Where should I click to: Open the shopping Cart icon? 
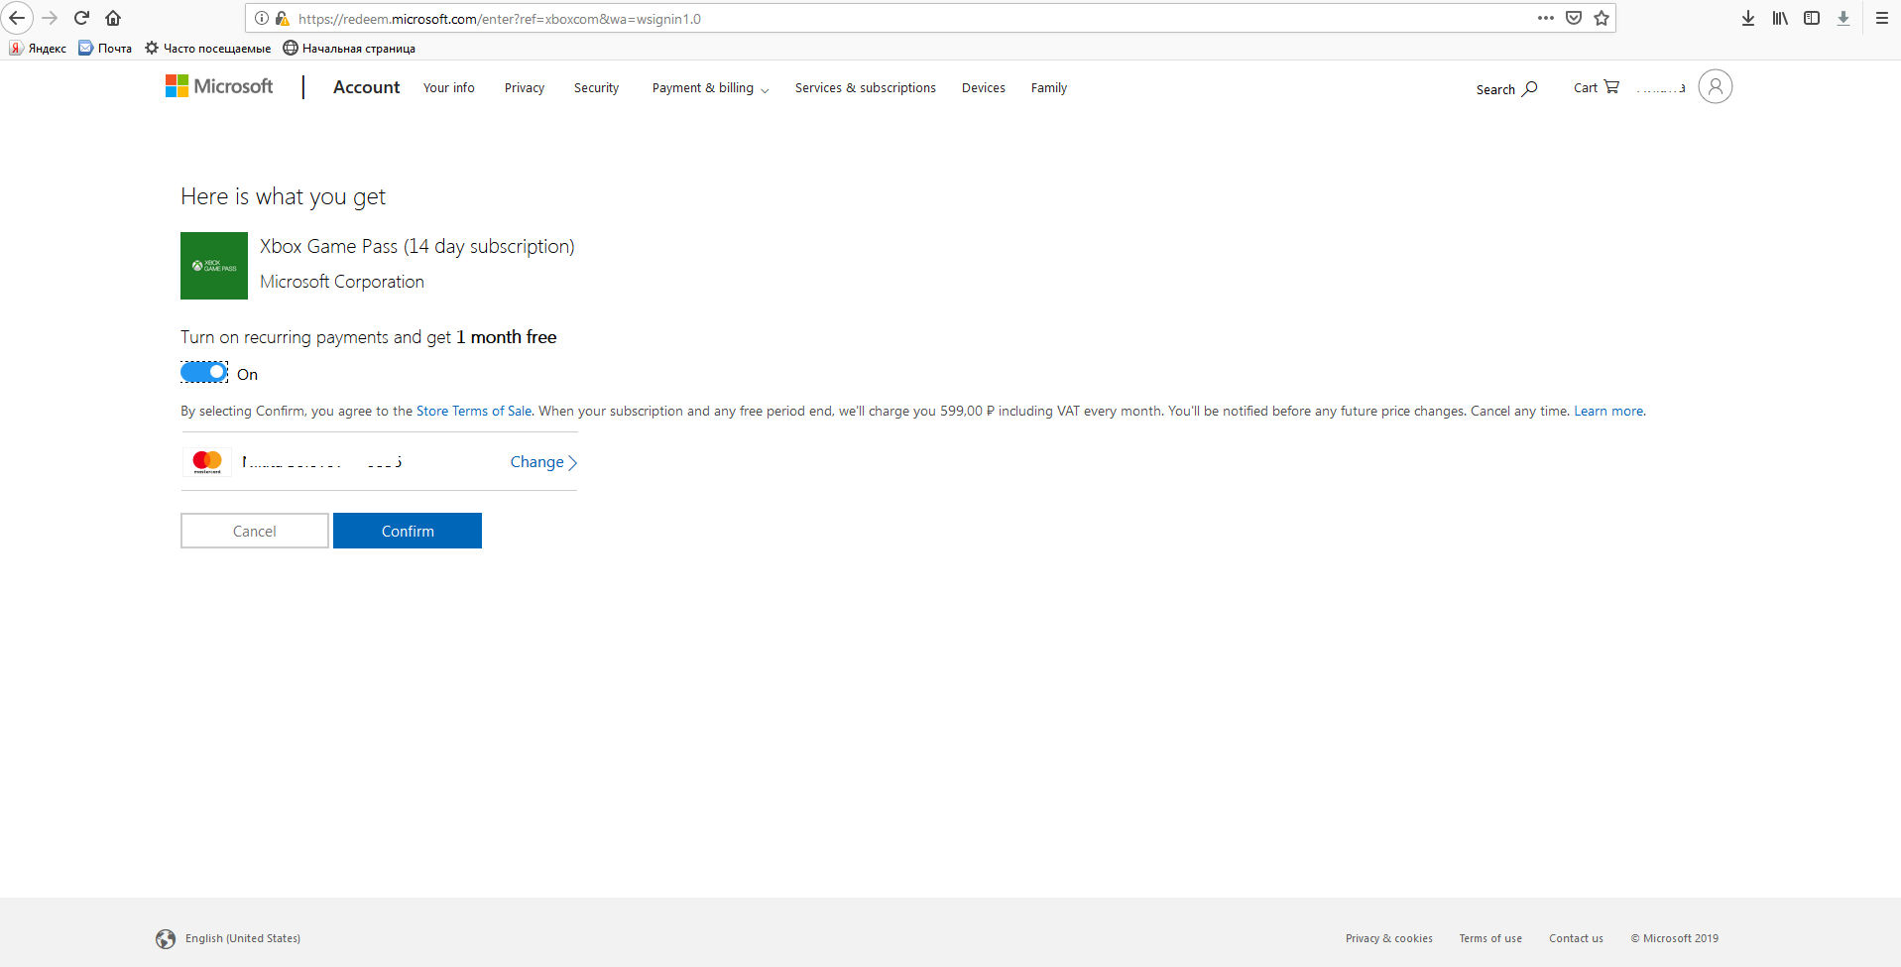pyautogui.click(x=1597, y=87)
